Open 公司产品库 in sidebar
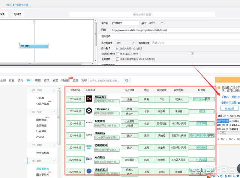 click(42, 104)
